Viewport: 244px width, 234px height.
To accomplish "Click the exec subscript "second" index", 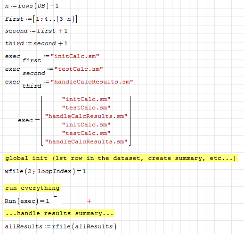I will click(34, 73).
